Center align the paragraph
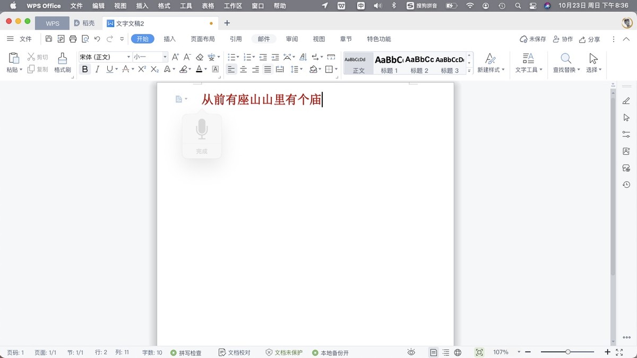This screenshot has height=358, width=637. pyautogui.click(x=244, y=69)
